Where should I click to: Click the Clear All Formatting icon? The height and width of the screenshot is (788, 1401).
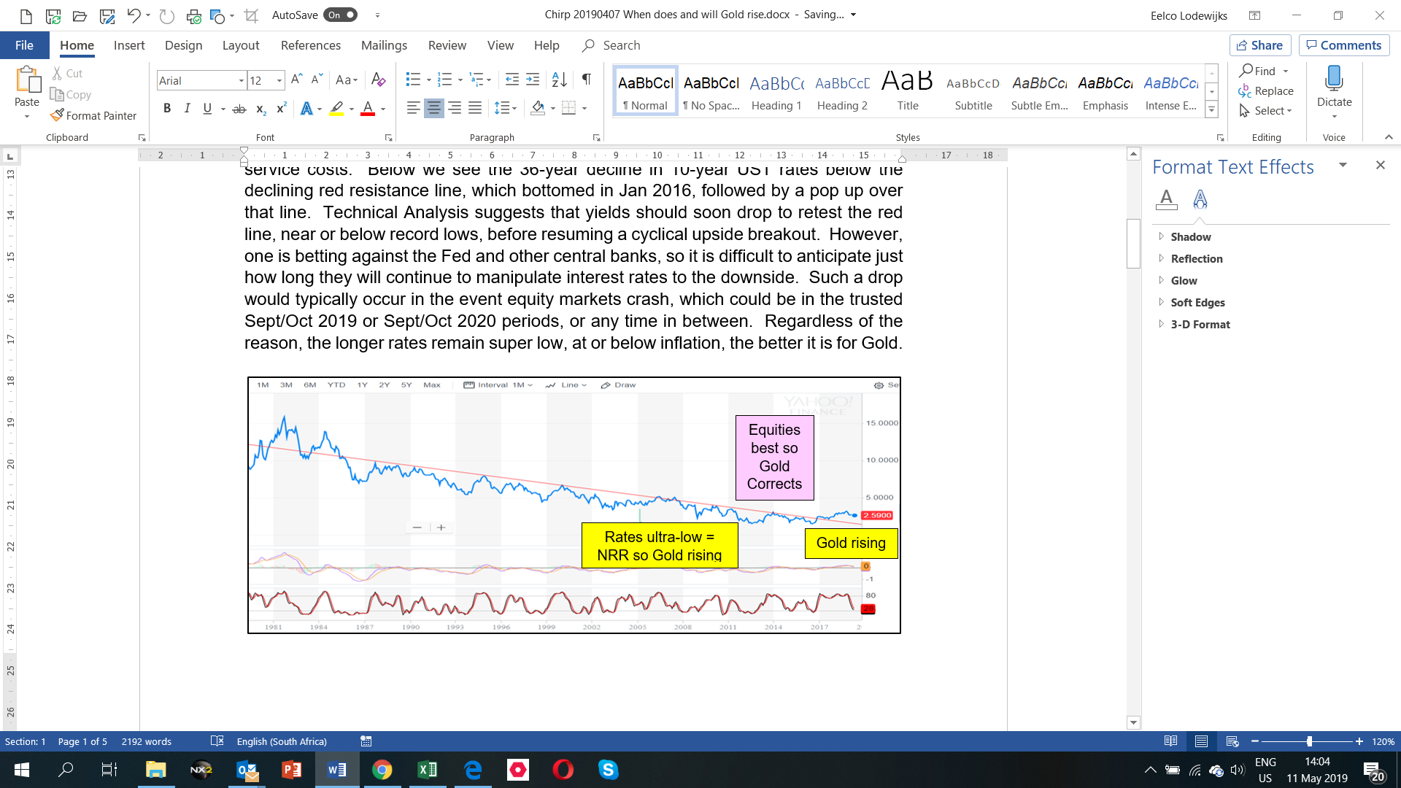point(378,80)
